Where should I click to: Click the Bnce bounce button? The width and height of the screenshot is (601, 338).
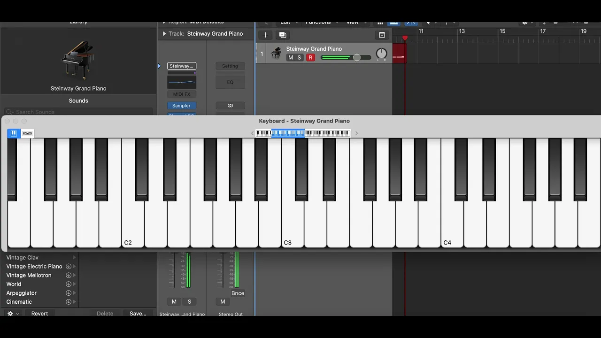tap(238, 293)
